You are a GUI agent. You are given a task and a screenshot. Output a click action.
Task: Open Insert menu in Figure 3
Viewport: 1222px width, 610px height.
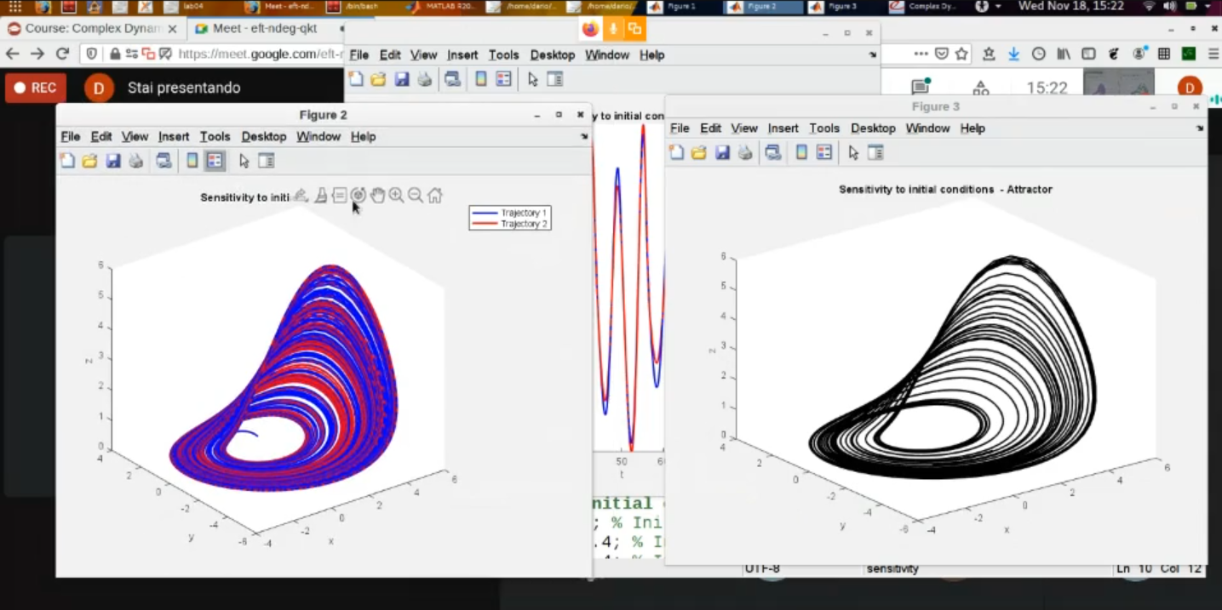tap(783, 128)
